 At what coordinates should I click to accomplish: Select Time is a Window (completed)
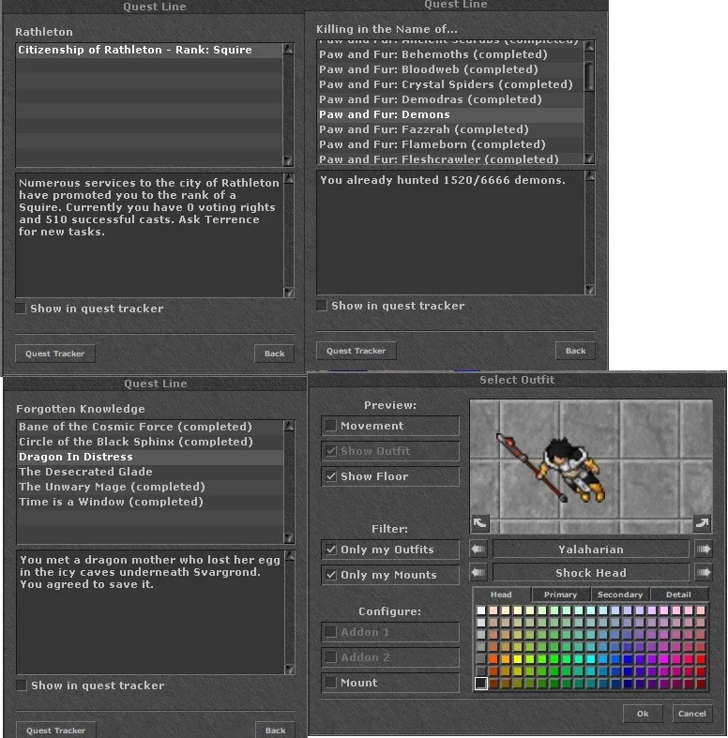pyautogui.click(x=150, y=502)
